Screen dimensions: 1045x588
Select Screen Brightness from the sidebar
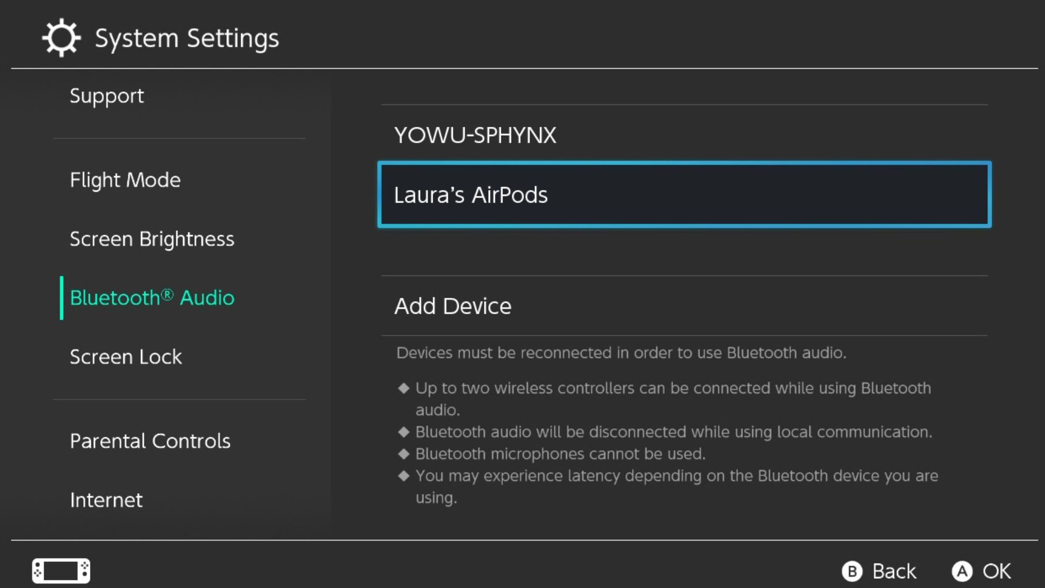click(x=152, y=238)
